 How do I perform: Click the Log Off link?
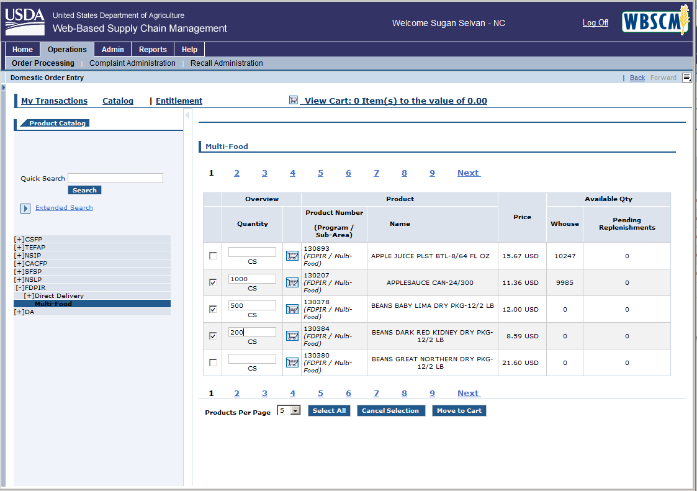[x=595, y=23]
